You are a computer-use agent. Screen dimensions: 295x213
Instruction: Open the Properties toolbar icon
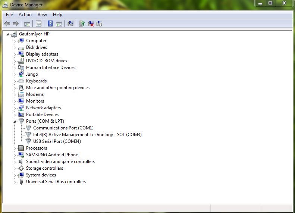38,24
